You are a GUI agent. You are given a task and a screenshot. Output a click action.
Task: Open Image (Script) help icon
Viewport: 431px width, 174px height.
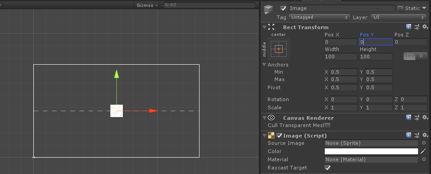tap(409, 135)
